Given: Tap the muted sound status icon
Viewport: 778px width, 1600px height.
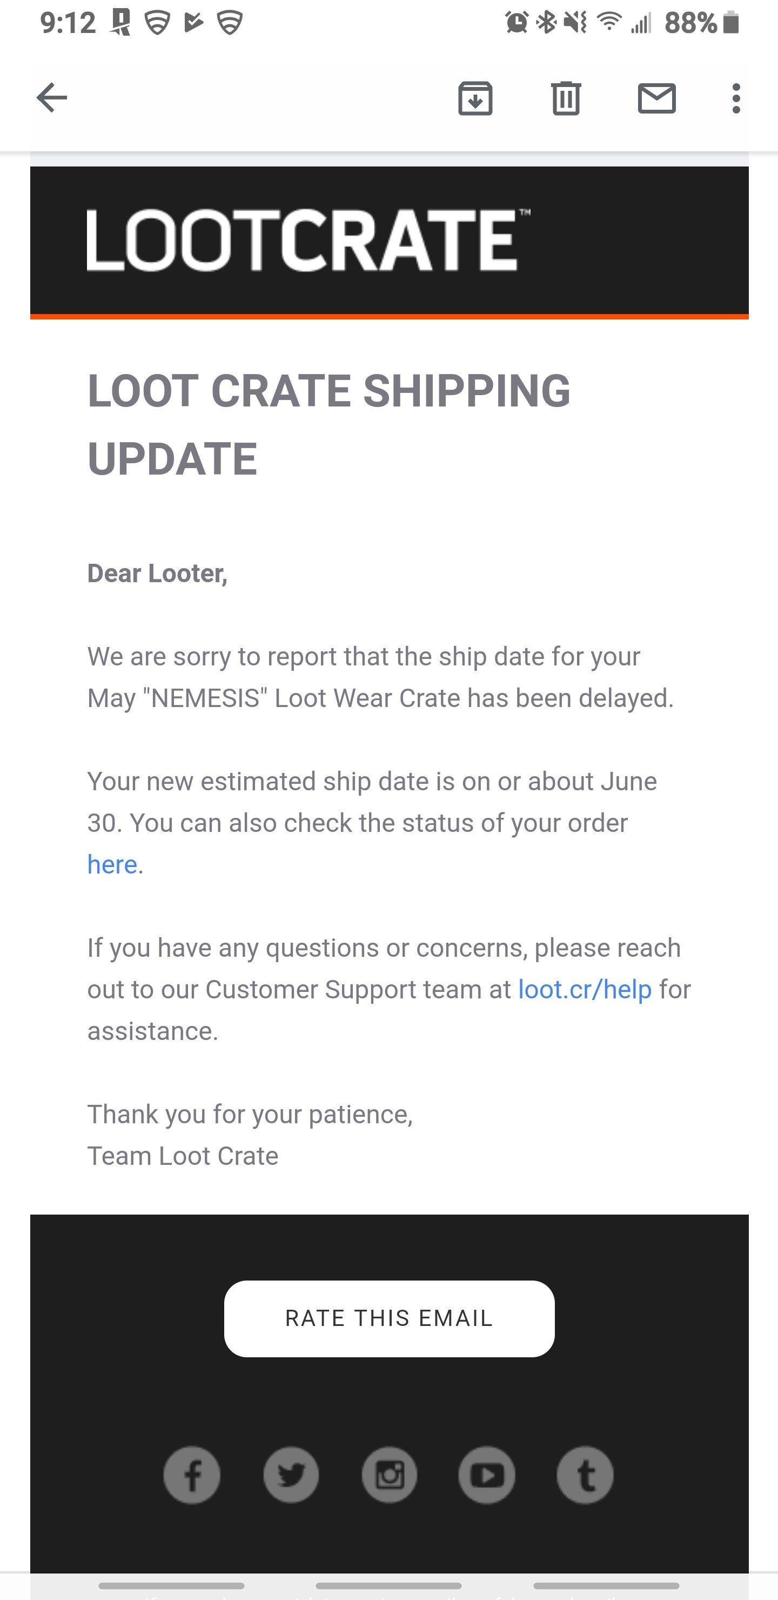Looking at the screenshot, I should point(575,23).
